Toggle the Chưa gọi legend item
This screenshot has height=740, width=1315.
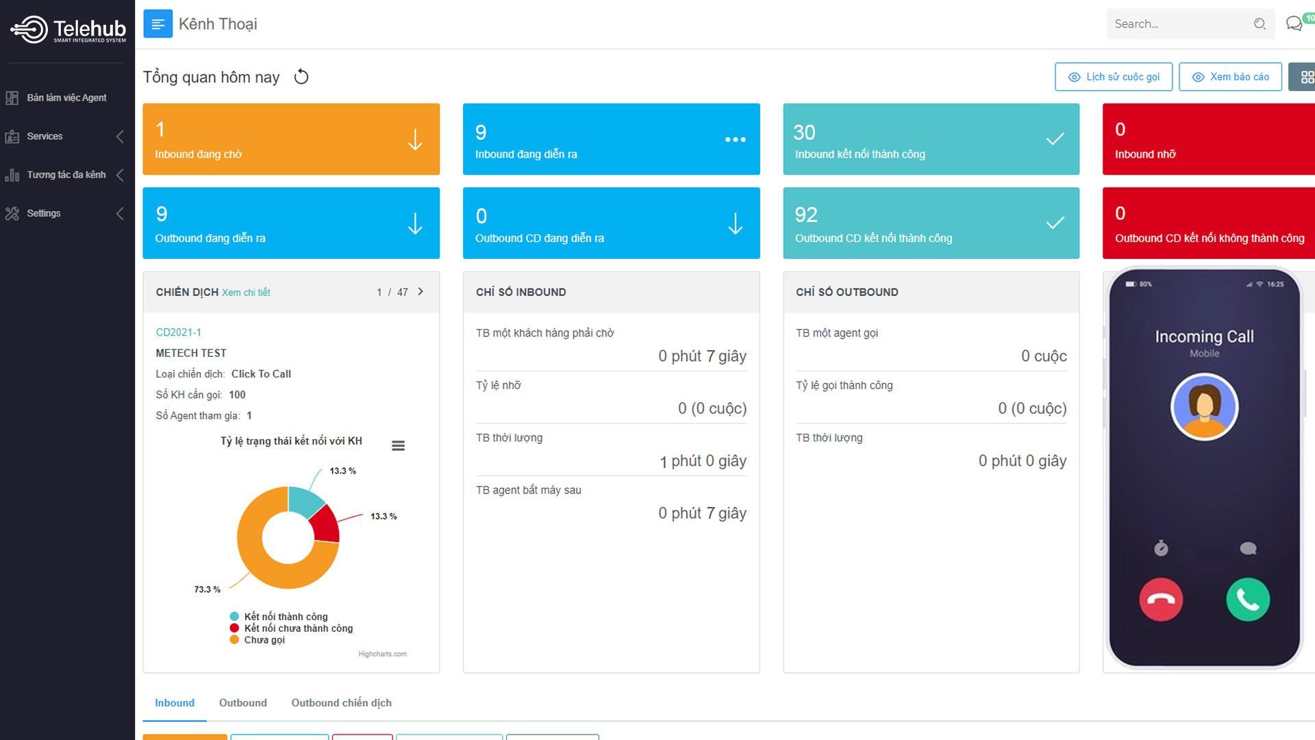point(264,640)
